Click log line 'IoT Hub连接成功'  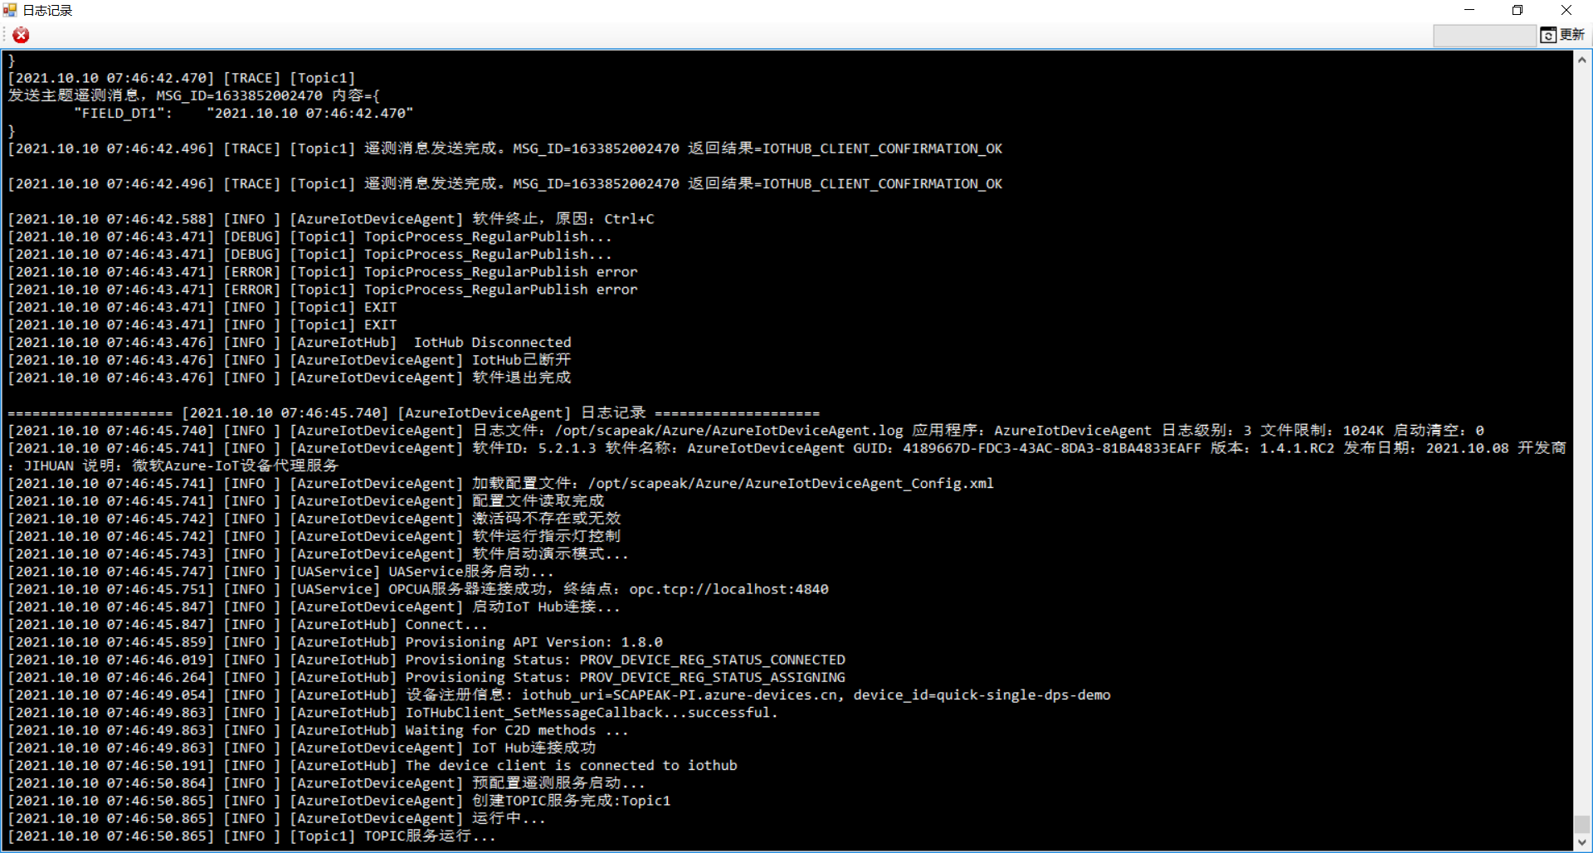coord(302,748)
